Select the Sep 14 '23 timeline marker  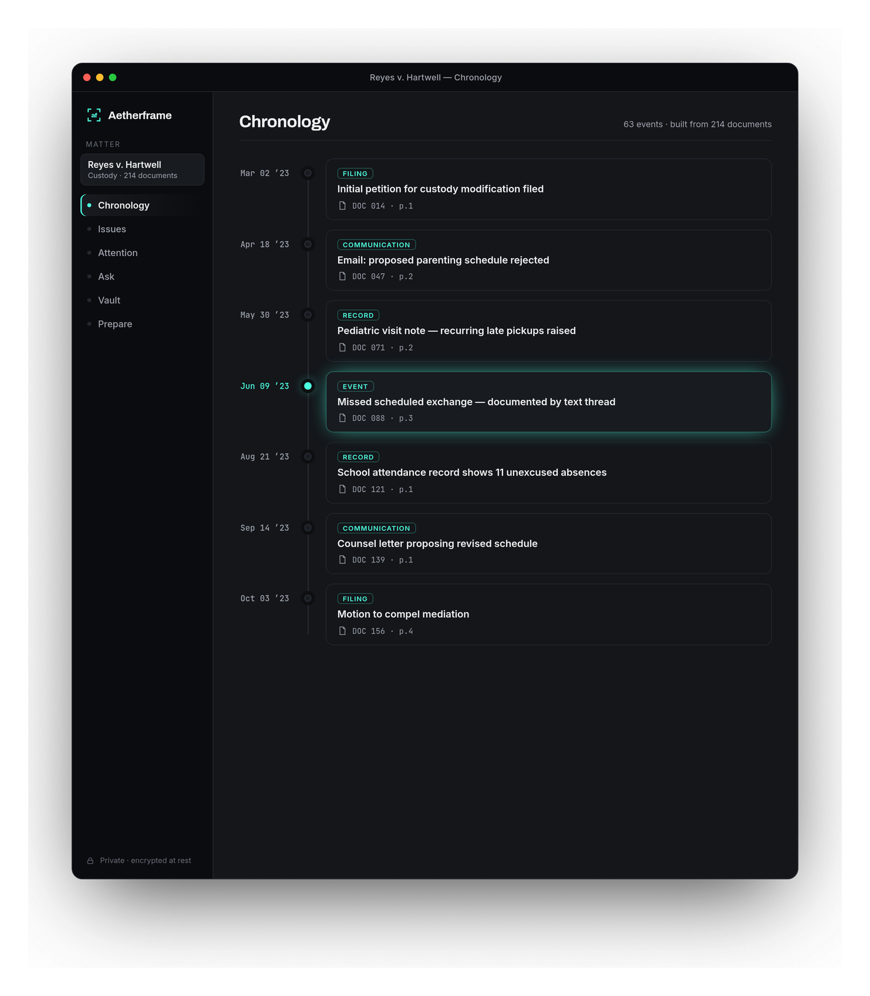pos(308,527)
